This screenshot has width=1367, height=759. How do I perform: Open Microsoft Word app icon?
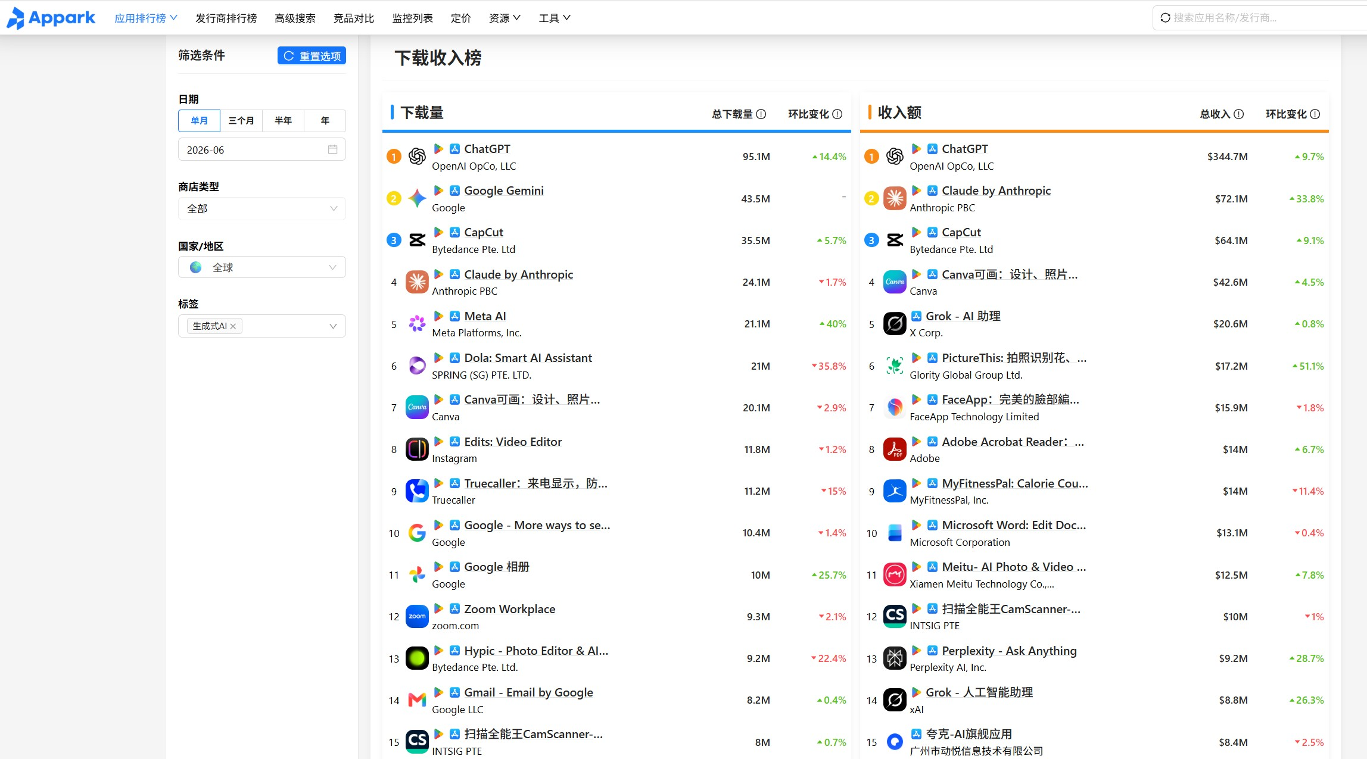pos(895,533)
